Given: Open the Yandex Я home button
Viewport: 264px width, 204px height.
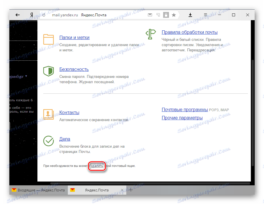Looking at the screenshot, I should (32, 15).
